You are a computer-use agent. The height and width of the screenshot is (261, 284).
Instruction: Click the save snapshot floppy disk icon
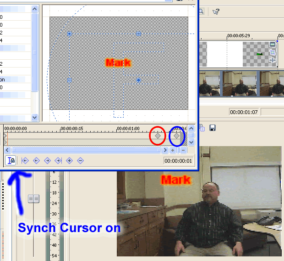click(213, 128)
